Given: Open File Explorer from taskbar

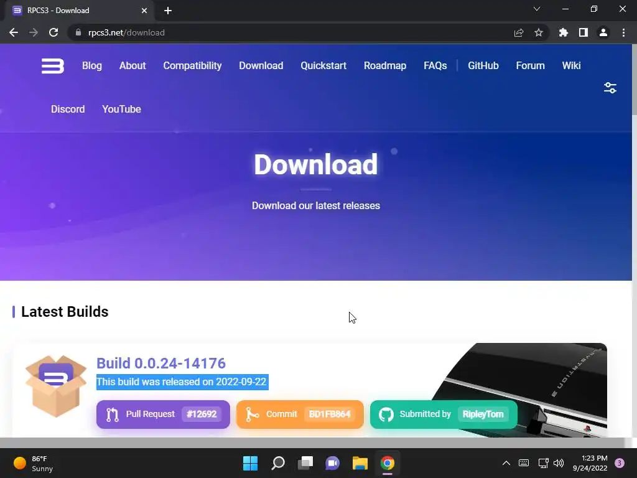Looking at the screenshot, I should (360, 463).
